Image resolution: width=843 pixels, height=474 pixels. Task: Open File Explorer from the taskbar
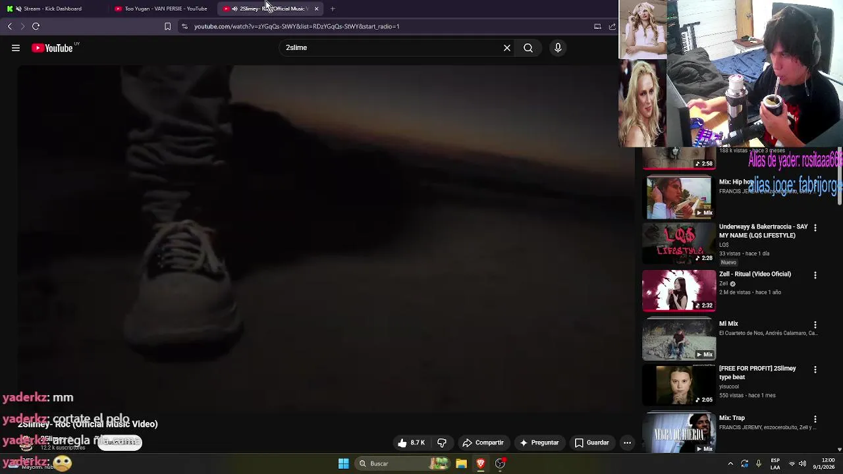461,463
